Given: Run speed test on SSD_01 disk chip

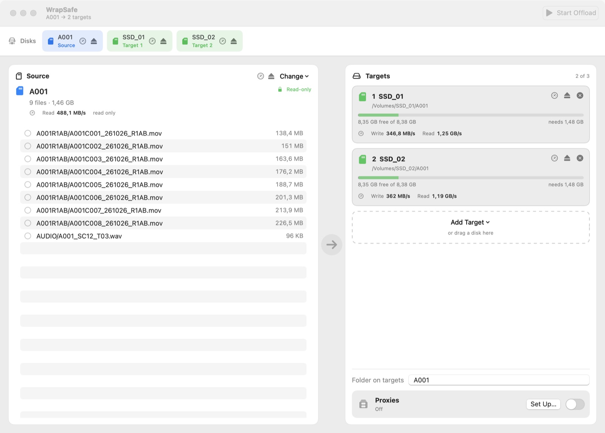Looking at the screenshot, I should (x=152, y=41).
